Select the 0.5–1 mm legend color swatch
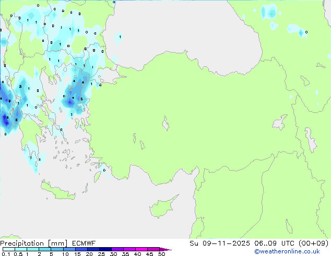The width and height of the screenshot is (331, 256). (x=21, y=249)
